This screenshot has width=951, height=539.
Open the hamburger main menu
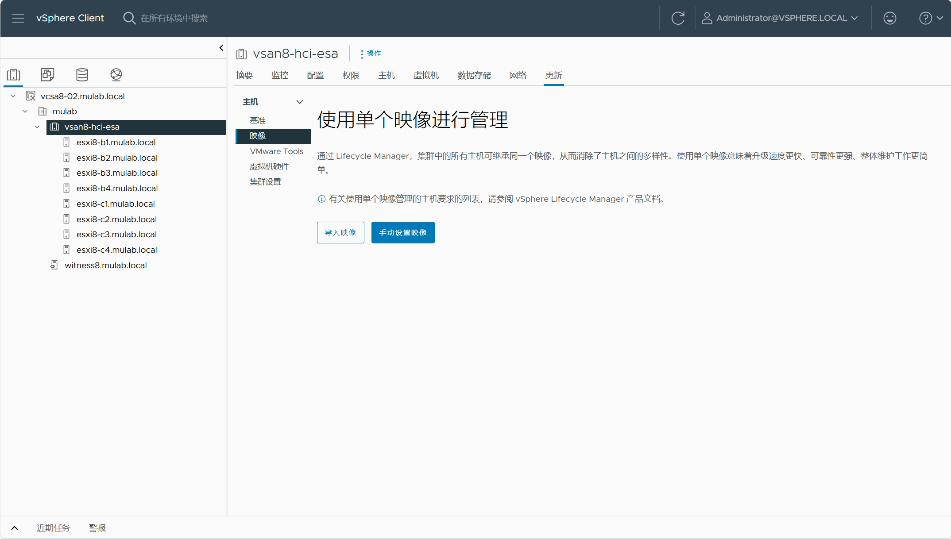point(18,18)
